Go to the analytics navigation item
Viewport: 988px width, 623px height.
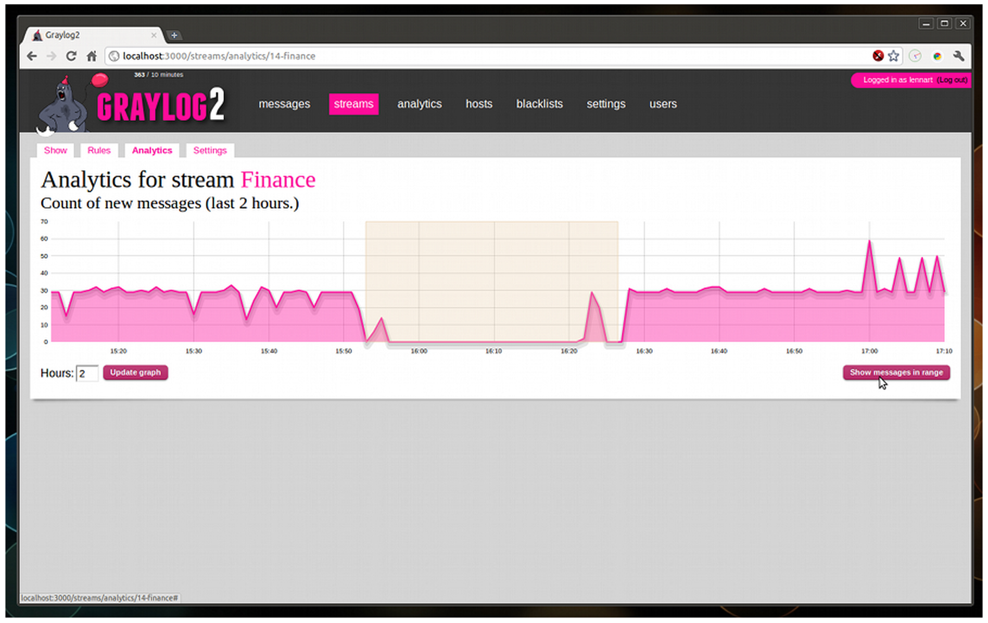coord(420,104)
